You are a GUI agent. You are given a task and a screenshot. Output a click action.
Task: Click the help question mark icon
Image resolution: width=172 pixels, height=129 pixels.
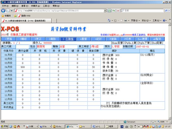point(164,20)
